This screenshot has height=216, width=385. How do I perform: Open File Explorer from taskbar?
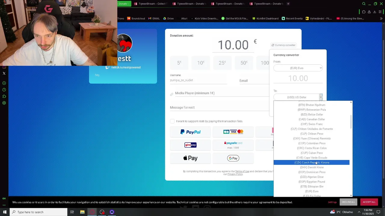tap(82, 212)
